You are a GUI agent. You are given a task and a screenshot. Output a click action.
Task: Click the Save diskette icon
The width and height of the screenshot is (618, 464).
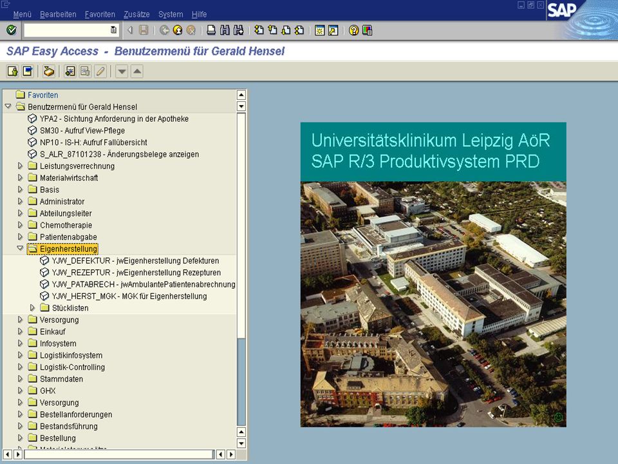click(144, 30)
